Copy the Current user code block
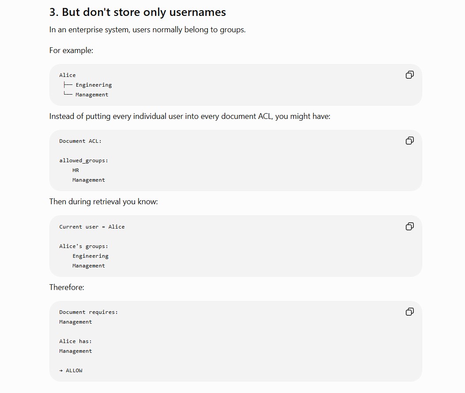Viewport: 465px width, 393px height. tap(409, 226)
